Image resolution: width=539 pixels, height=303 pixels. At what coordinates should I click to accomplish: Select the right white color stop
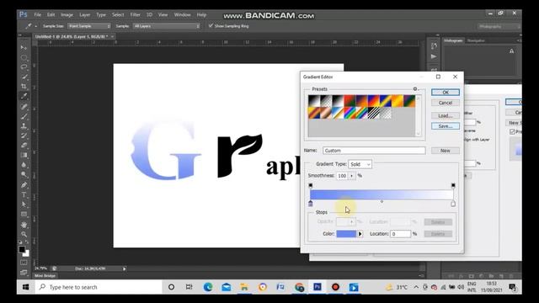(453, 204)
